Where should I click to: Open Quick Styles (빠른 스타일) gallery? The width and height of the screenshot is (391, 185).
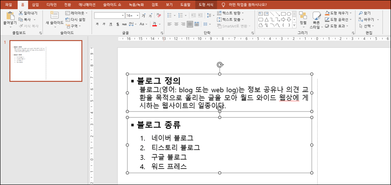point(316,20)
